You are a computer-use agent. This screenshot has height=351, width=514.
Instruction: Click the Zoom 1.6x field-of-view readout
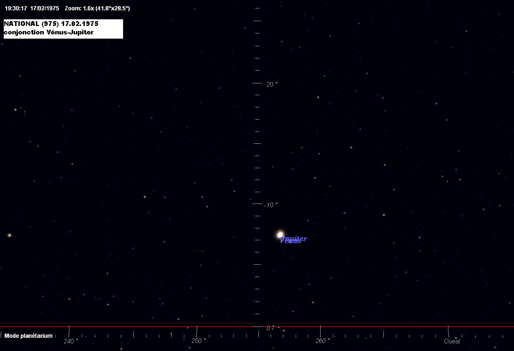97,8
